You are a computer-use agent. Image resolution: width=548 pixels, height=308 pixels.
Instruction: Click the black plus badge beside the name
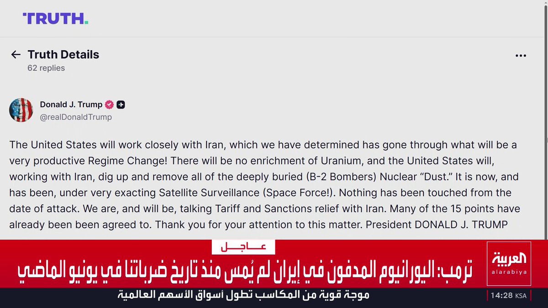coord(121,104)
